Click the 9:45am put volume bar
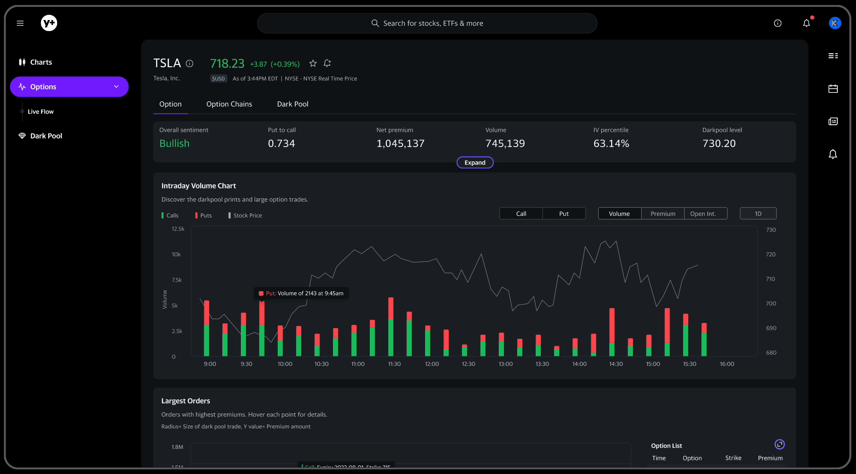Viewport: 856px width, 474px height. 262,313
